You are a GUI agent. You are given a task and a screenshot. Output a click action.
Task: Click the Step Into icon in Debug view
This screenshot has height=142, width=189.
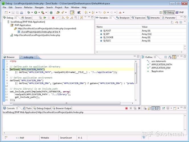coord(63,18)
